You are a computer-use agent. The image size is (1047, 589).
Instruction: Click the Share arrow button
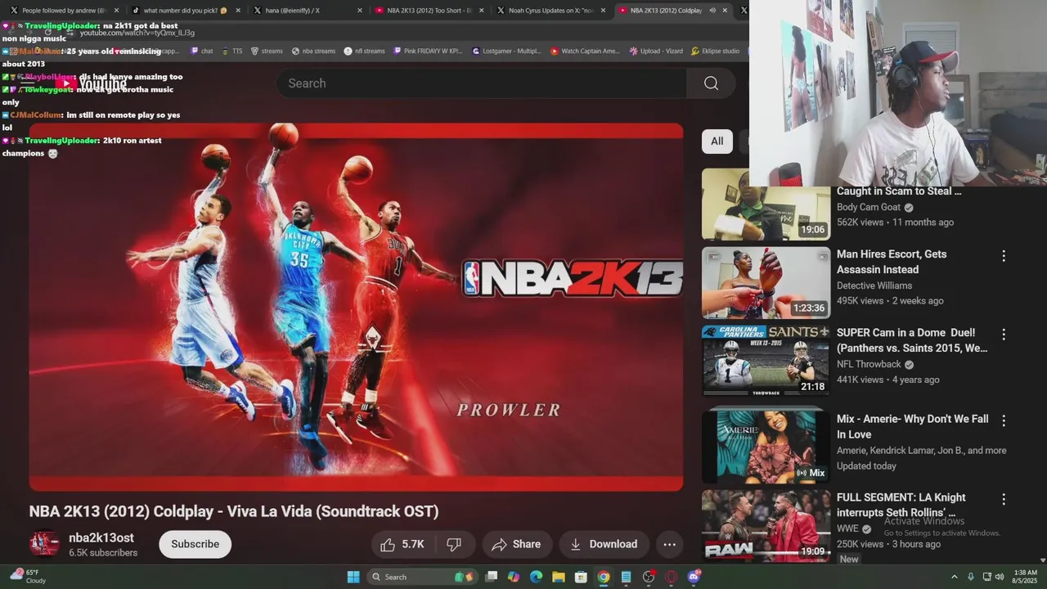pyautogui.click(x=517, y=544)
